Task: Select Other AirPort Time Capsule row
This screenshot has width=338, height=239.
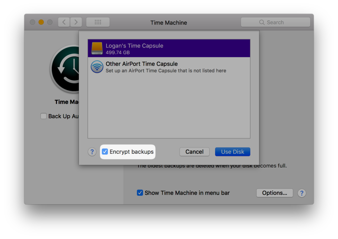Action: click(x=169, y=67)
